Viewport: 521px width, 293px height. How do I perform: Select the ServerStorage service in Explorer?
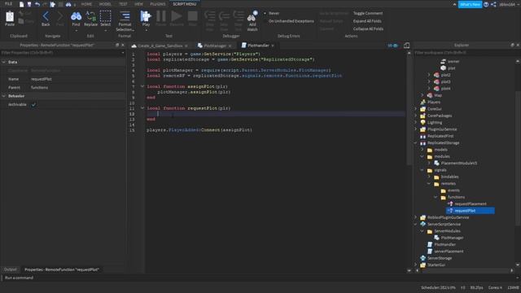pos(440,258)
